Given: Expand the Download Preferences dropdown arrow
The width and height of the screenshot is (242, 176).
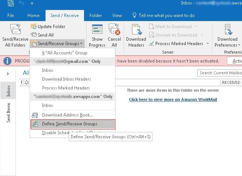Looking at the screenshot, I should click(x=239, y=45).
